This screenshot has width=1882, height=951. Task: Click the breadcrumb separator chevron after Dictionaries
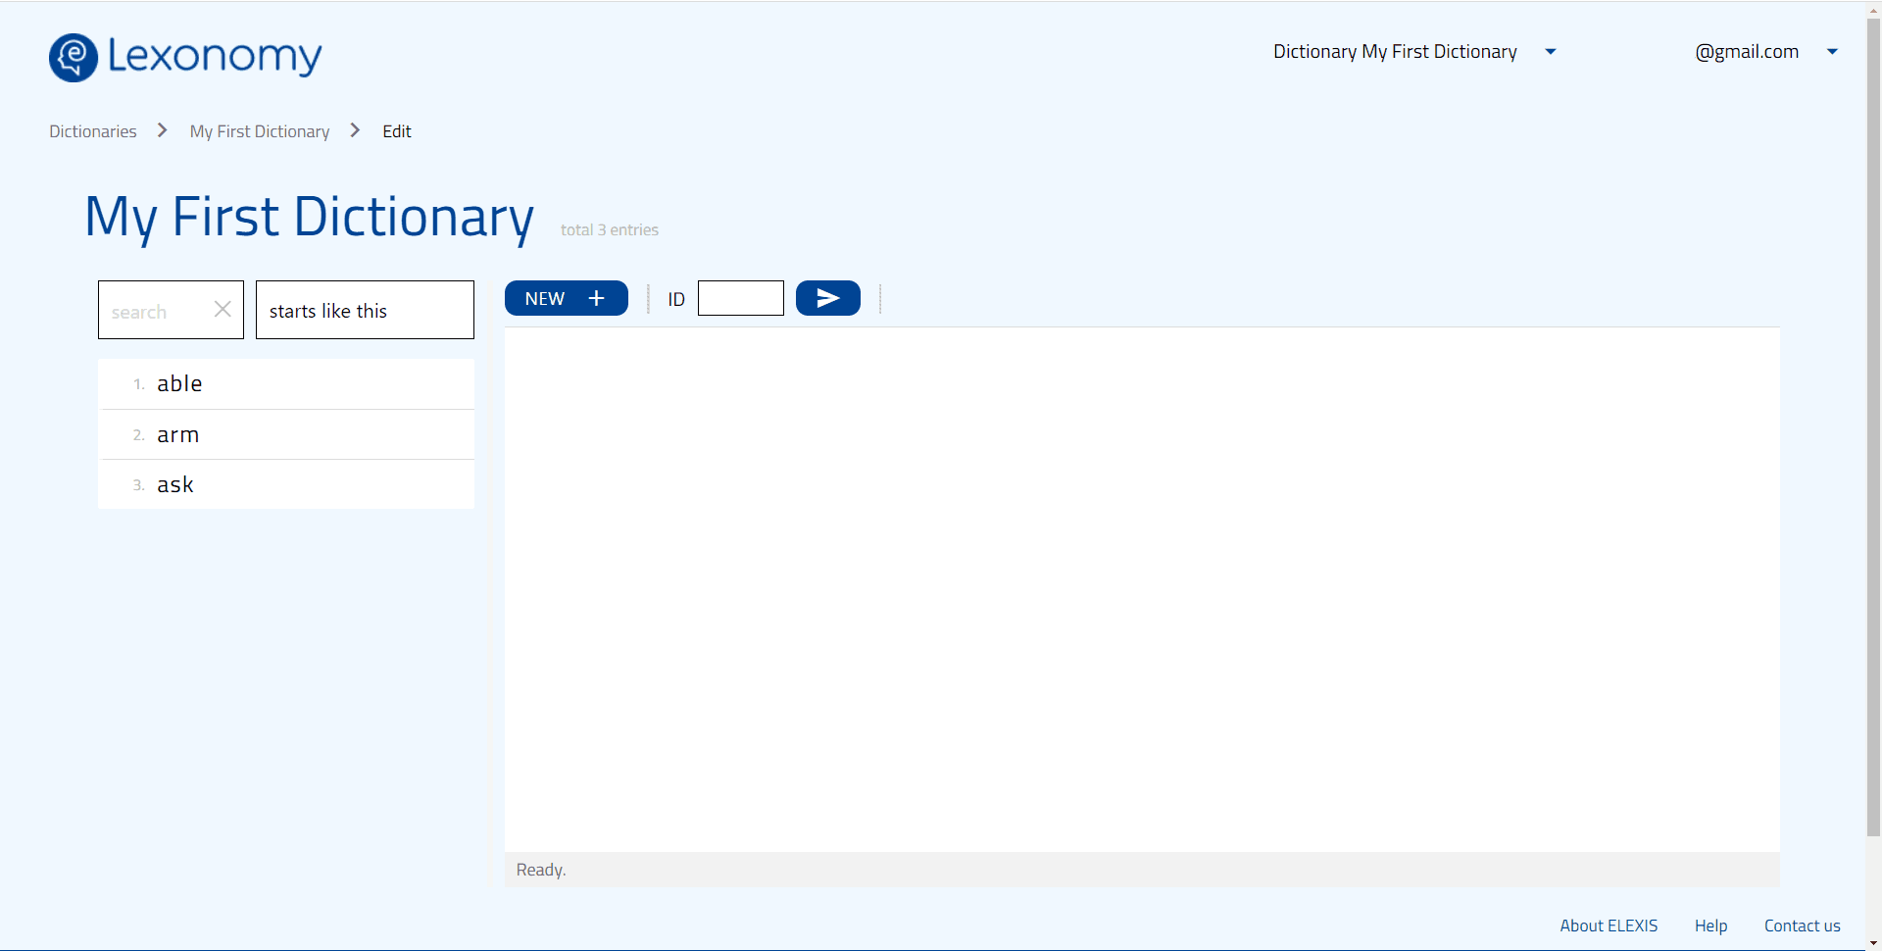tap(161, 130)
